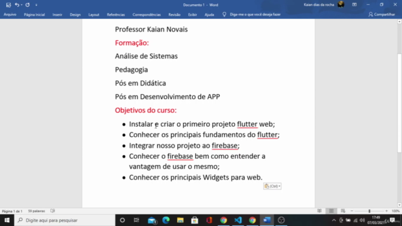The width and height of the screenshot is (402, 226).
Task: Click the Undo arrow icon
Action: coord(17,5)
